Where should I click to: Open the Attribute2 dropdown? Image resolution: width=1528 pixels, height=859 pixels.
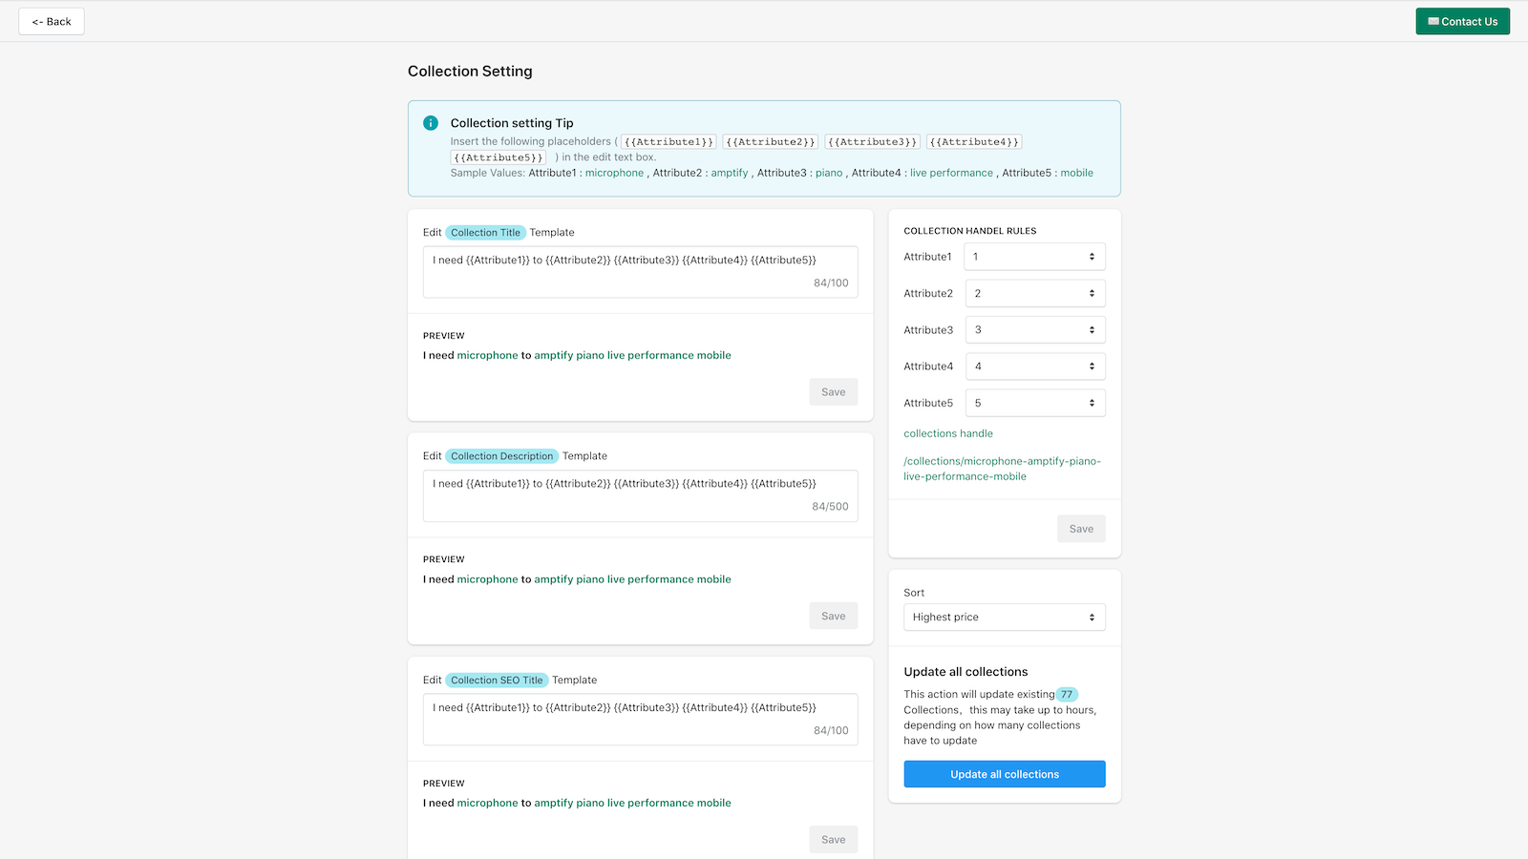coord(1034,293)
